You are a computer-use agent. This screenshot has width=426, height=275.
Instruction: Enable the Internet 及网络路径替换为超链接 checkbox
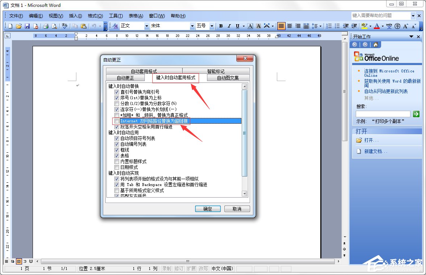(x=117, y=121)
